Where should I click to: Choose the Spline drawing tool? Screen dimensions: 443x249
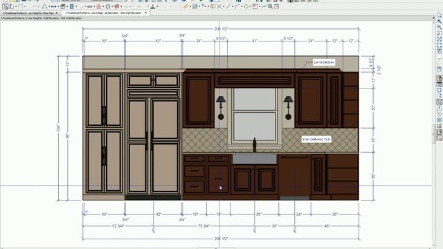(264, 6)
